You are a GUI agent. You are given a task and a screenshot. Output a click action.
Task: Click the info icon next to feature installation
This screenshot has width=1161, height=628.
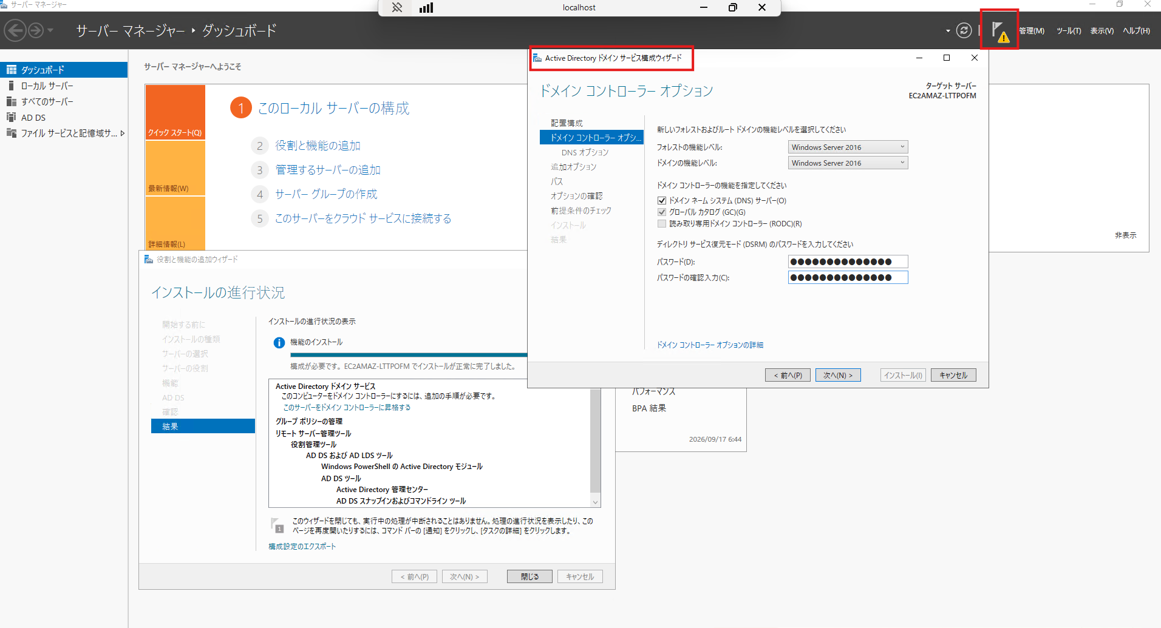click(x=279, y=343)
